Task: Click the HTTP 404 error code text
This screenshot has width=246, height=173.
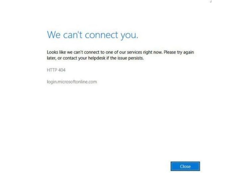Action: 56,70
